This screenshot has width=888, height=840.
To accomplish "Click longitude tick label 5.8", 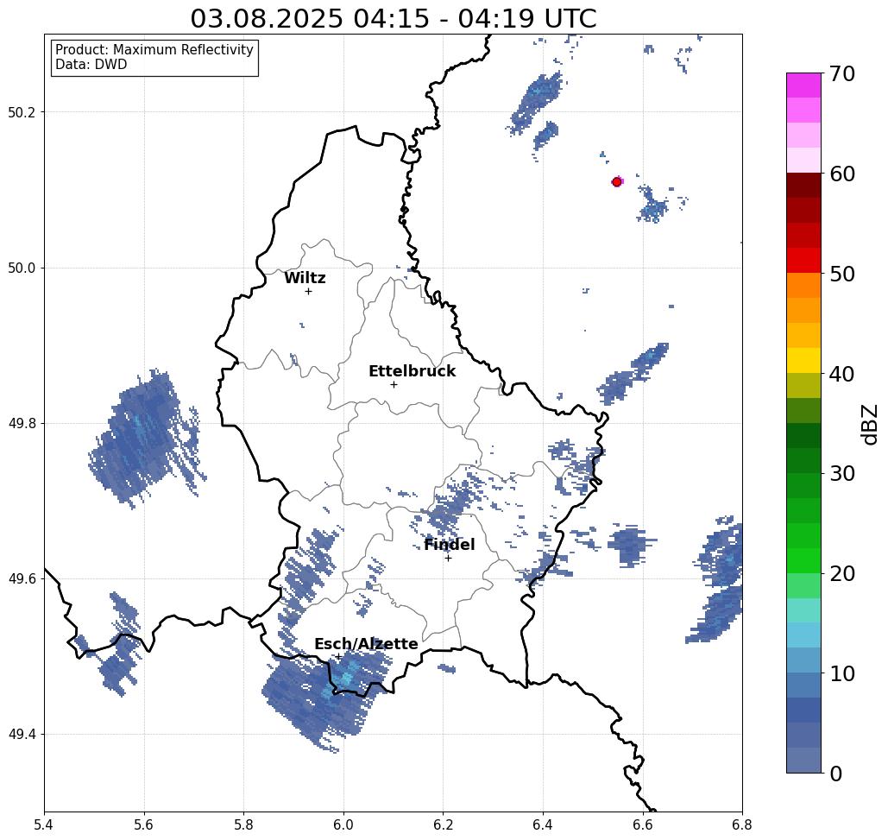I will click(x=243, y=824).
